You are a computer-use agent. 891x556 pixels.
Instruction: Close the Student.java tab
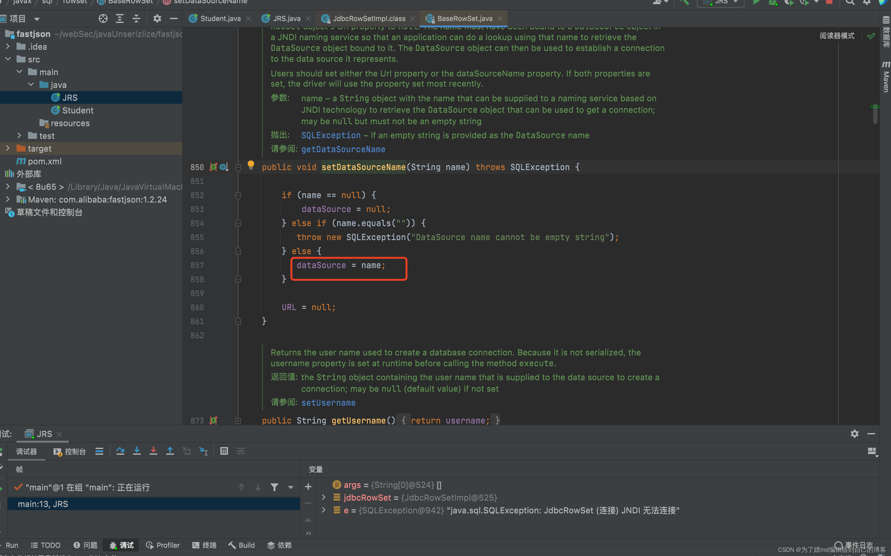click(249, 18)
